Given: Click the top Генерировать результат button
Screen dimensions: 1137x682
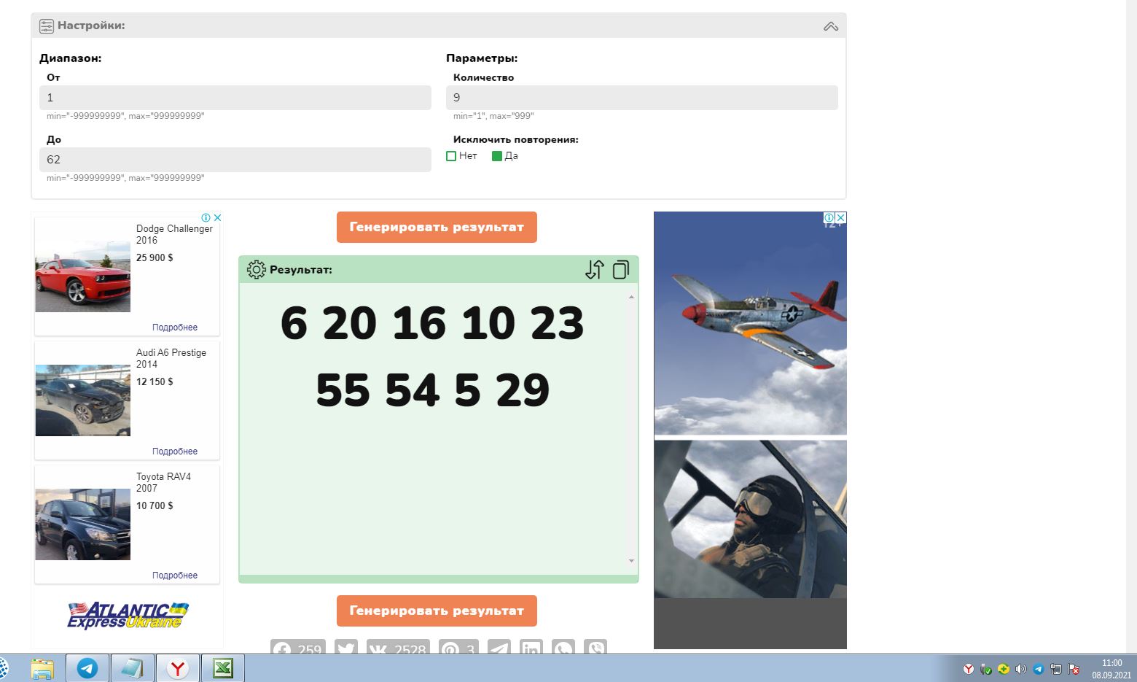Looking at the screenshot, I should pyautogui.click(x=437, y=227).
